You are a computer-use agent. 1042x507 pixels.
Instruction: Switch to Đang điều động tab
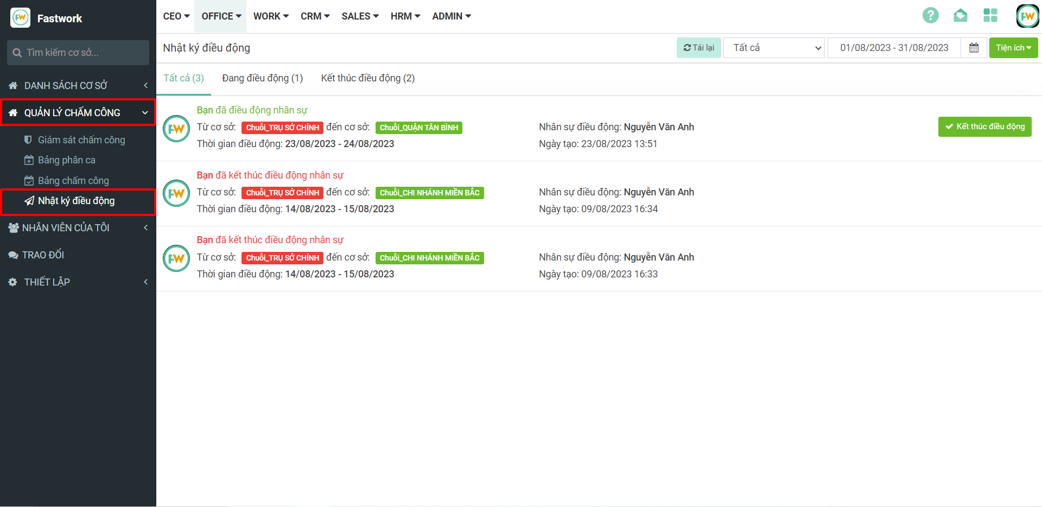coord(262,78)
